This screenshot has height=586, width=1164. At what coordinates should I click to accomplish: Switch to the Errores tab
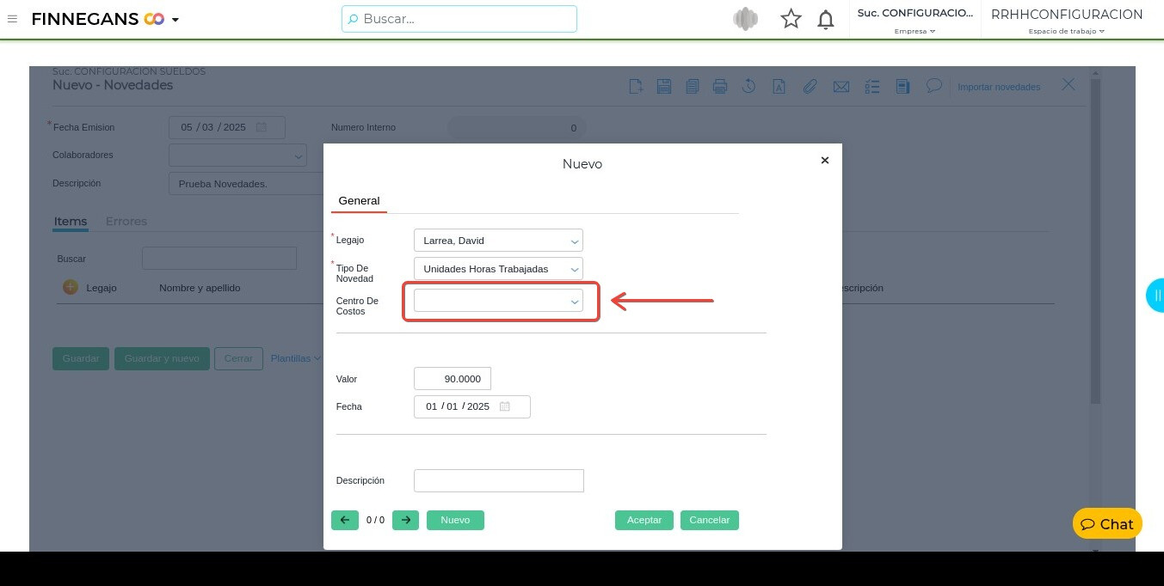point(126,221)
